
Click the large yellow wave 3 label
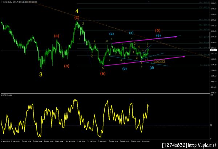point(41,75)
